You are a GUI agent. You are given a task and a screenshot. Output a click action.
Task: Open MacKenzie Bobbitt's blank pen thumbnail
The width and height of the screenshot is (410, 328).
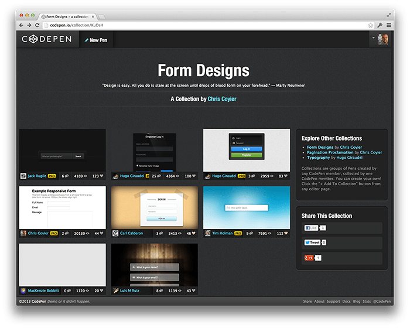[63, 265]
